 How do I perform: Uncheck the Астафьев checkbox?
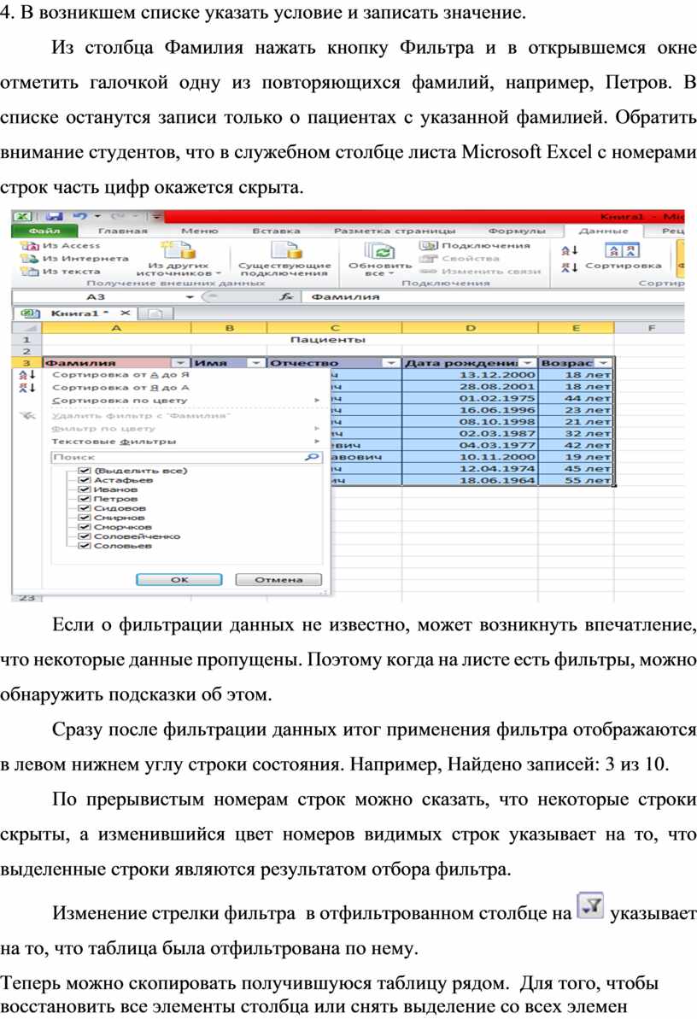(83, 480)
